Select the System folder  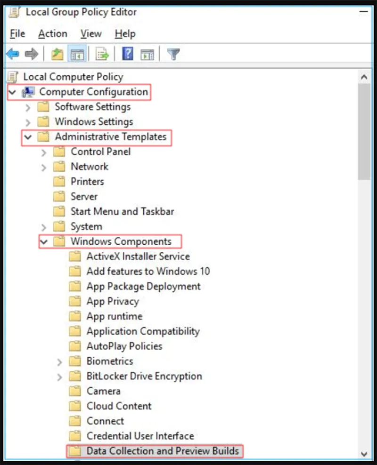86,226
